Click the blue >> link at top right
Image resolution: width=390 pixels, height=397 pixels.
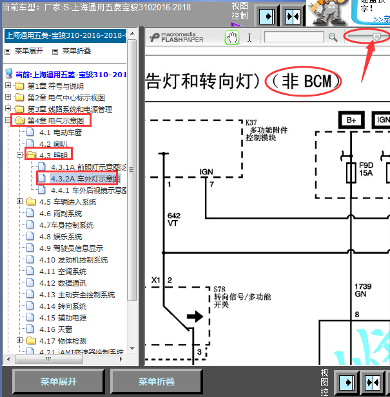pos(382,19)
